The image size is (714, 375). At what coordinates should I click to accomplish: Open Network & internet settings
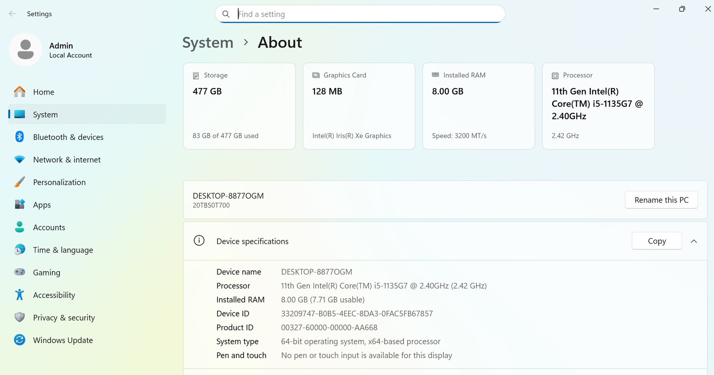pyautogui.click(x=67, y=160)
